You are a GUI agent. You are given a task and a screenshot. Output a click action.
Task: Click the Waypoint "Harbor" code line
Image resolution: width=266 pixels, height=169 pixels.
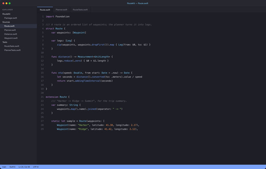98,125
